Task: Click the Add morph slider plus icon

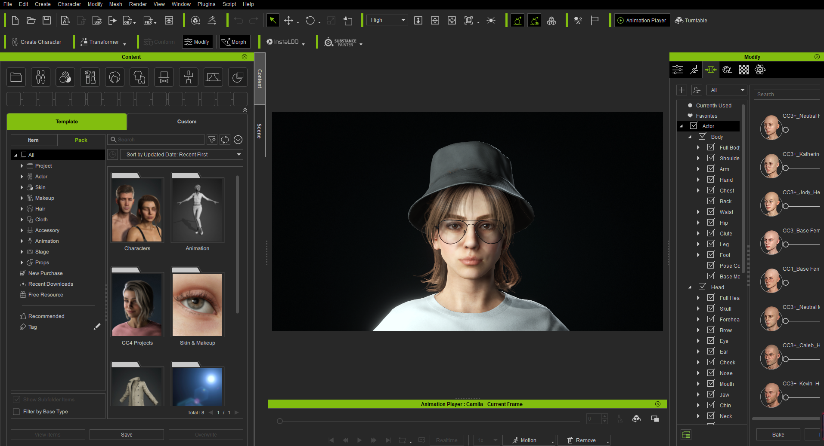Action: click(x=682, y=90)
